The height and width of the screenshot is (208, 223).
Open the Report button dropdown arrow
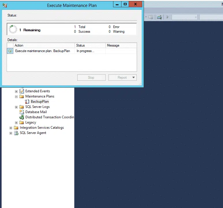(134, 78)
